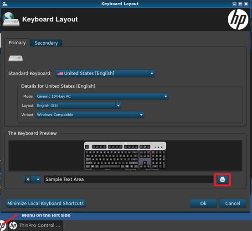Click the window icon in title bar
Screen dimensions: 252x231
5,4
